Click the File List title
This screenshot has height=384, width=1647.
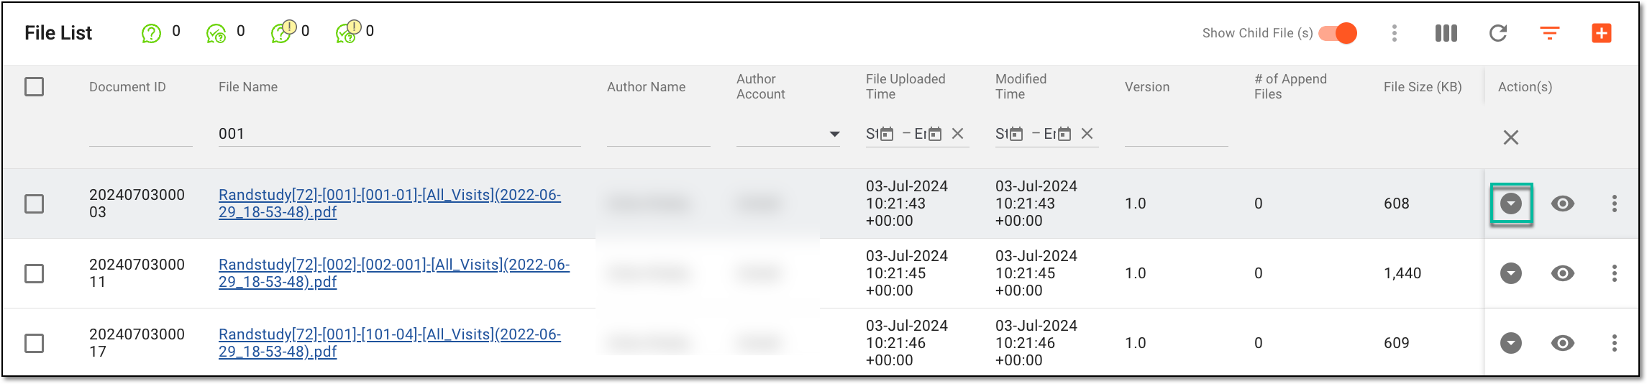pyautogui.click(x=58, y=33)
